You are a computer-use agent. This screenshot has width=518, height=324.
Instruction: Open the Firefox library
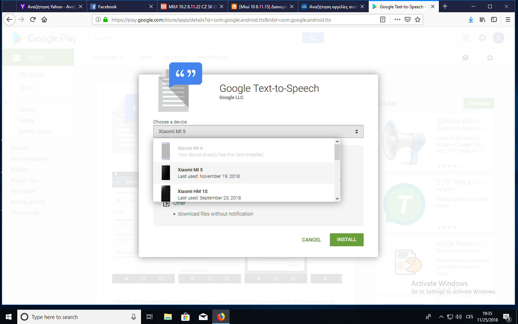(482, 19)
